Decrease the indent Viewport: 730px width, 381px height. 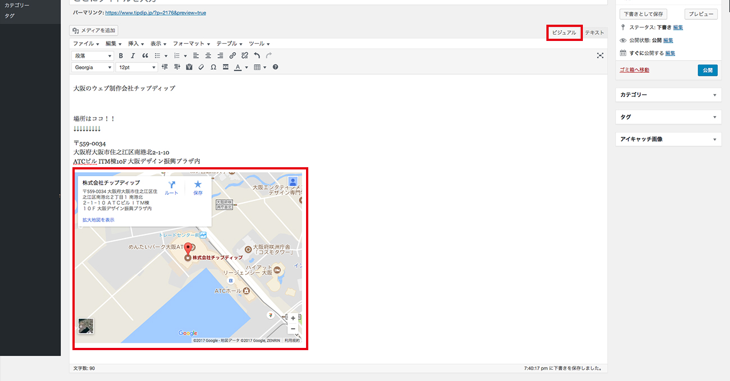[165, 67]
